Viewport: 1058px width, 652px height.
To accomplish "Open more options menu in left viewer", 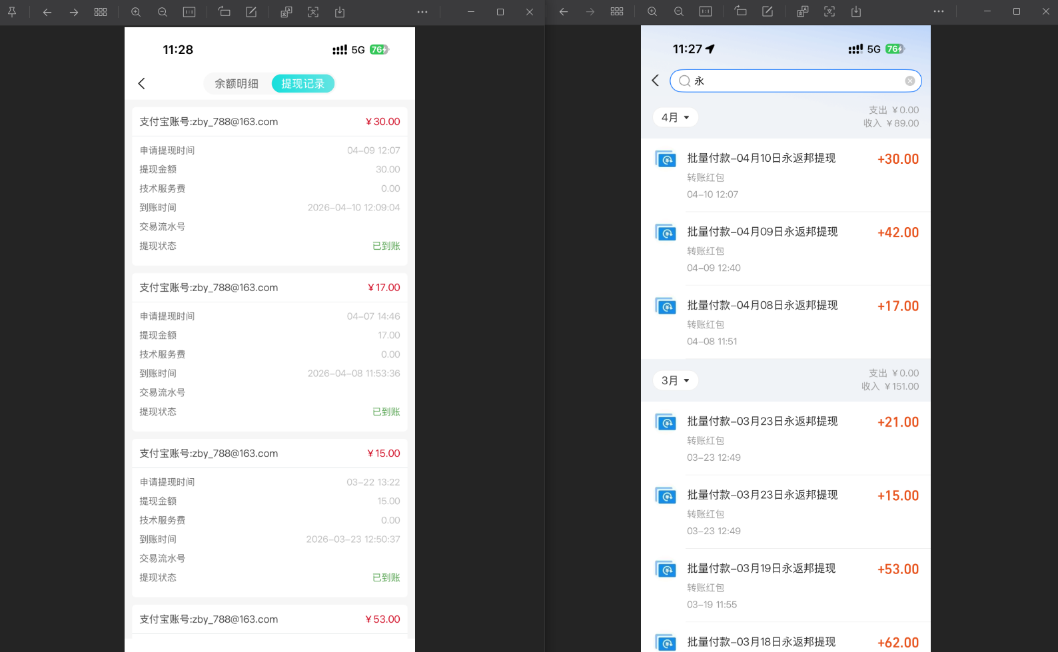I will tap(422, 12).
